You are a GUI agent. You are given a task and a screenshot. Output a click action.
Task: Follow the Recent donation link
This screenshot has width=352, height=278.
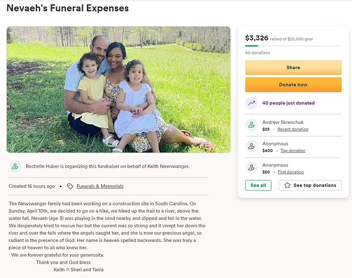tap(293, 129)
